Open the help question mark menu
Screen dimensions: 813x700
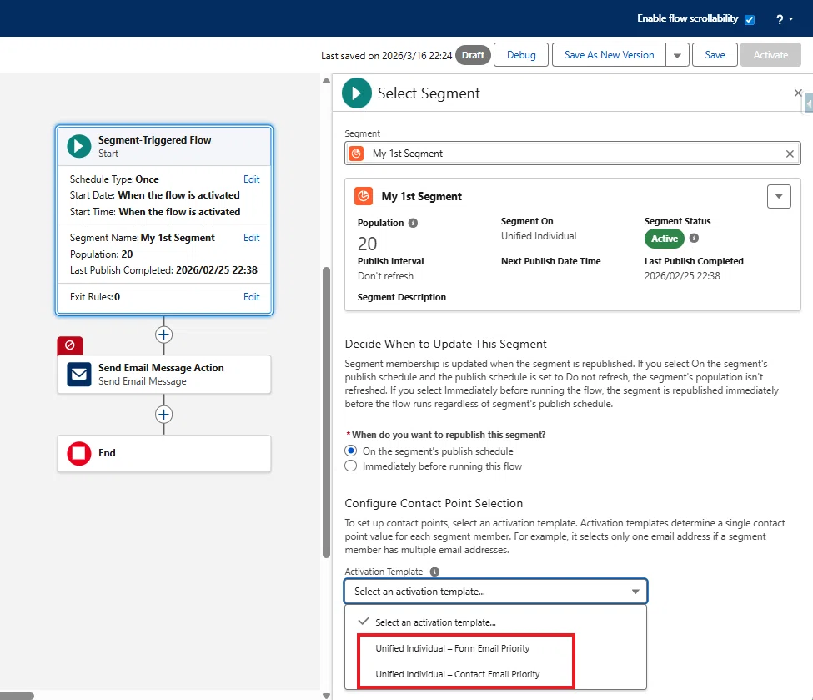click(x=784, y=19)
